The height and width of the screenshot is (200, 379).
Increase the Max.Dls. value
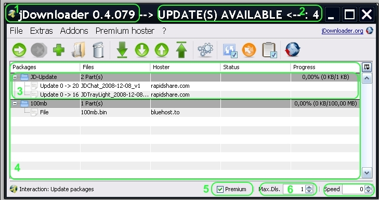coord(309,187)
